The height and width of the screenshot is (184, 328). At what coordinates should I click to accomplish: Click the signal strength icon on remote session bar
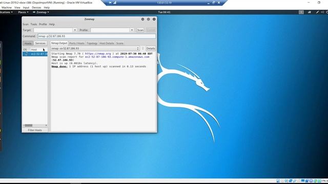[115, 3]
